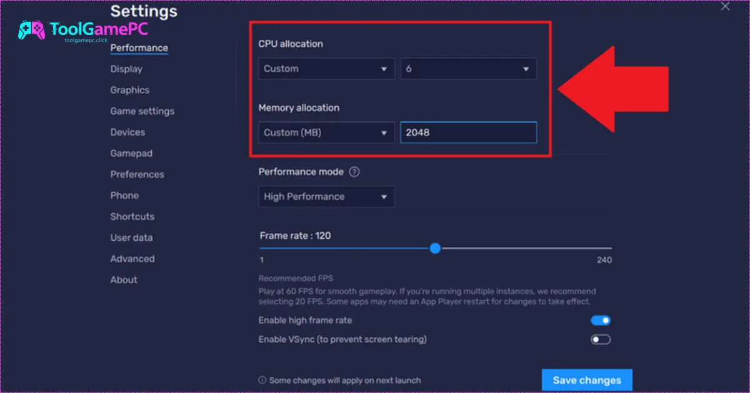Click the Save changes button
Screen dimensions: 750x393
(587, 381)
